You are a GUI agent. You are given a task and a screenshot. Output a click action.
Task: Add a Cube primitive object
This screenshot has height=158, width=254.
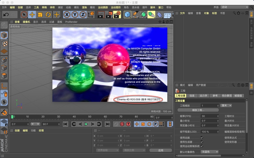click(127, 15)
